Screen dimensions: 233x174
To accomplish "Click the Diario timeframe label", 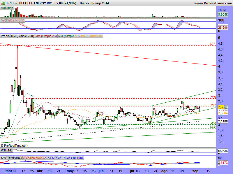I will (84, 3).
